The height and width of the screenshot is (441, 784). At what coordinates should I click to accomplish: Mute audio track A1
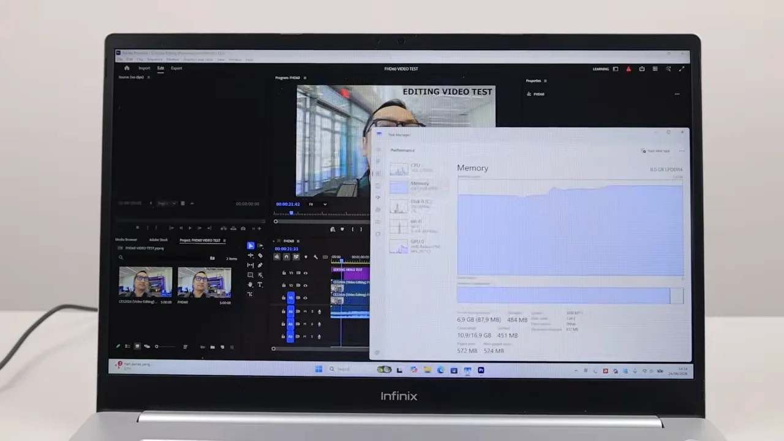[305, 311]
